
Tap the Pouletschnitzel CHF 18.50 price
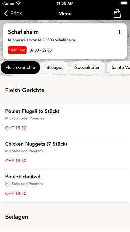pyautogui.click(x=16, y=194)
